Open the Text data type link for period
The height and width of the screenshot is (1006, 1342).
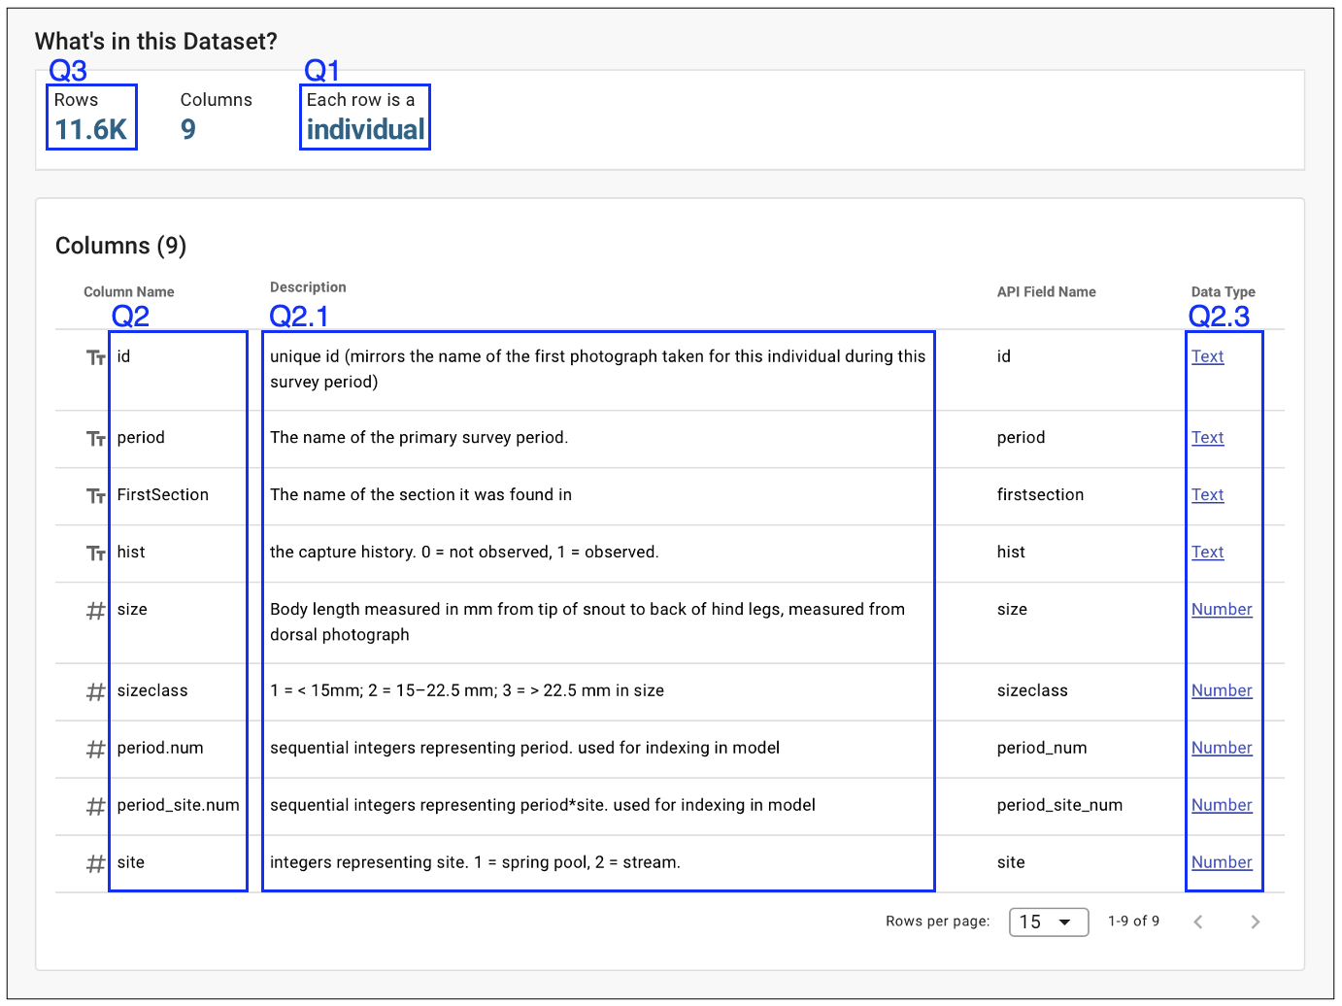(1207, 437)
